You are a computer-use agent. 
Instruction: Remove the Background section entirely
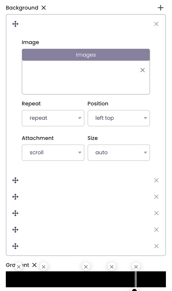tap(44, 8)
